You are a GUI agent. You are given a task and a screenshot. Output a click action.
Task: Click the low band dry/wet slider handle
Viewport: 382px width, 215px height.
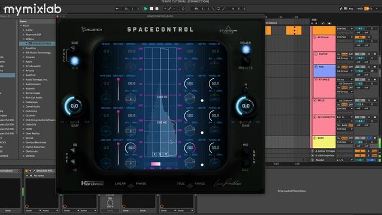[x=118, y=144]
